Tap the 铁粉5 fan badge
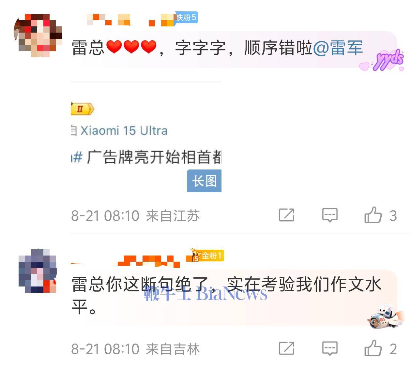 186,17
